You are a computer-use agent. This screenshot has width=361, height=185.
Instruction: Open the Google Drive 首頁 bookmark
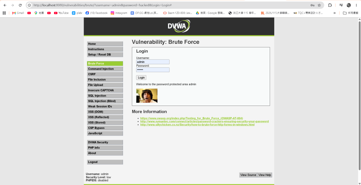click(x=210, y=13)
